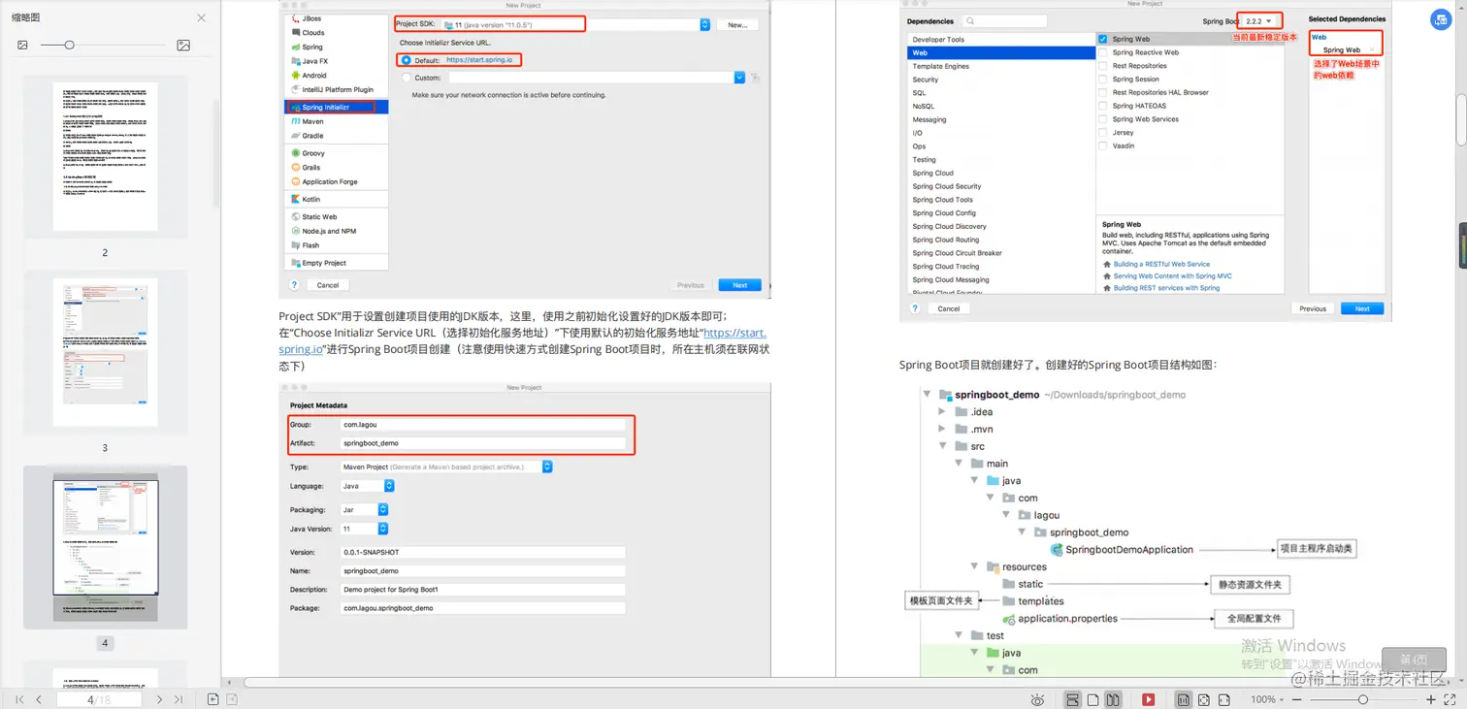Toggle eye protection mode icon

coord(1038,699)
